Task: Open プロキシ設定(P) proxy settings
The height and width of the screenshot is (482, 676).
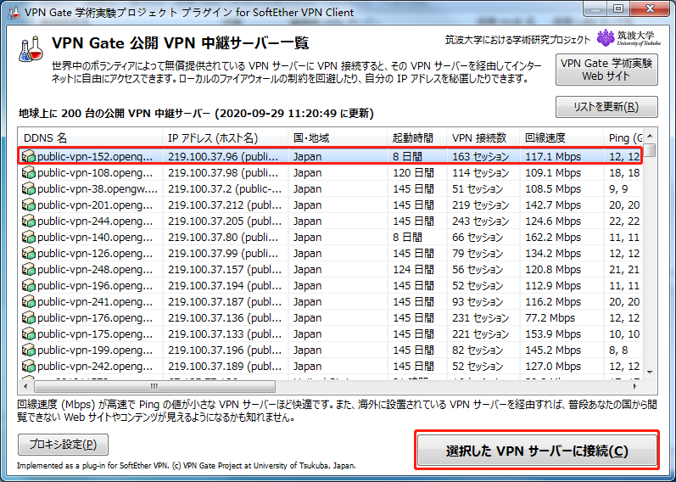Action: [x=63, y=445]
